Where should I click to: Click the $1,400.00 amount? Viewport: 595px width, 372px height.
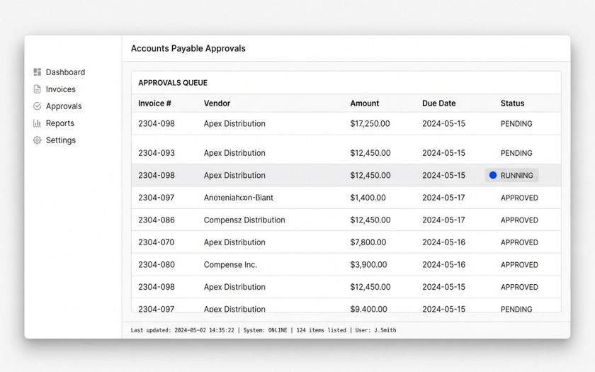click(368, 198)
